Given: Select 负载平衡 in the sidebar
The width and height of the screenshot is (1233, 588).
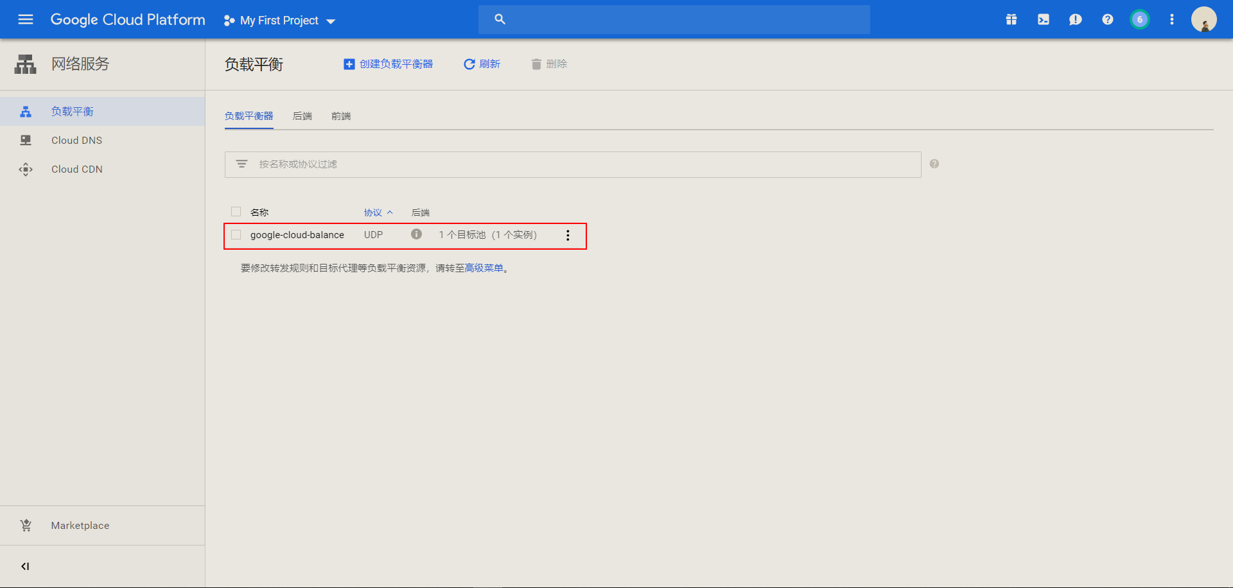Looking at the screenshot, I should coord(103,111).
